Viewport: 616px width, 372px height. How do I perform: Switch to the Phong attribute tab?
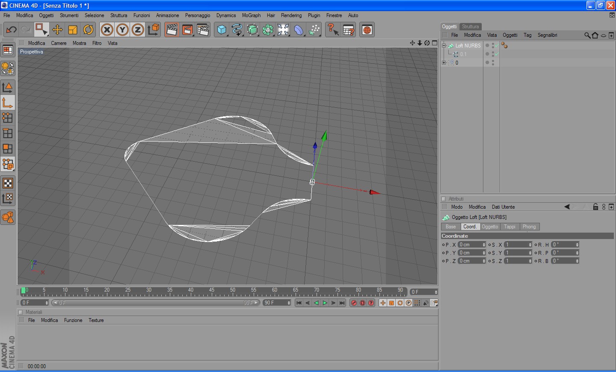[529, 227]
